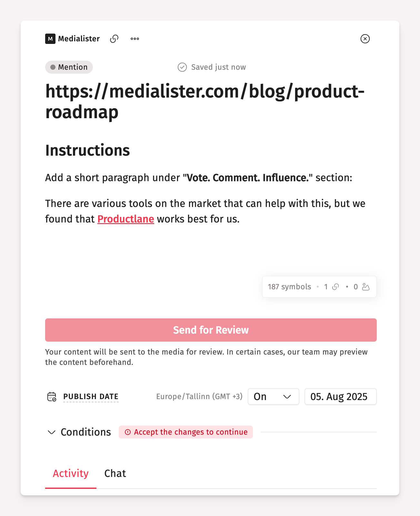
Task: Click the Saved checkmark status icon
Action: tap(182, 67)
